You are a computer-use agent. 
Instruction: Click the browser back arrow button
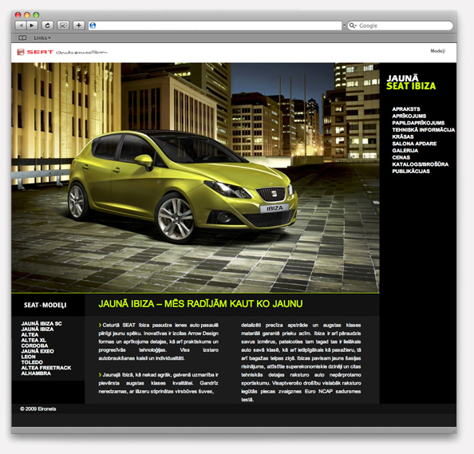coord(21,26)
